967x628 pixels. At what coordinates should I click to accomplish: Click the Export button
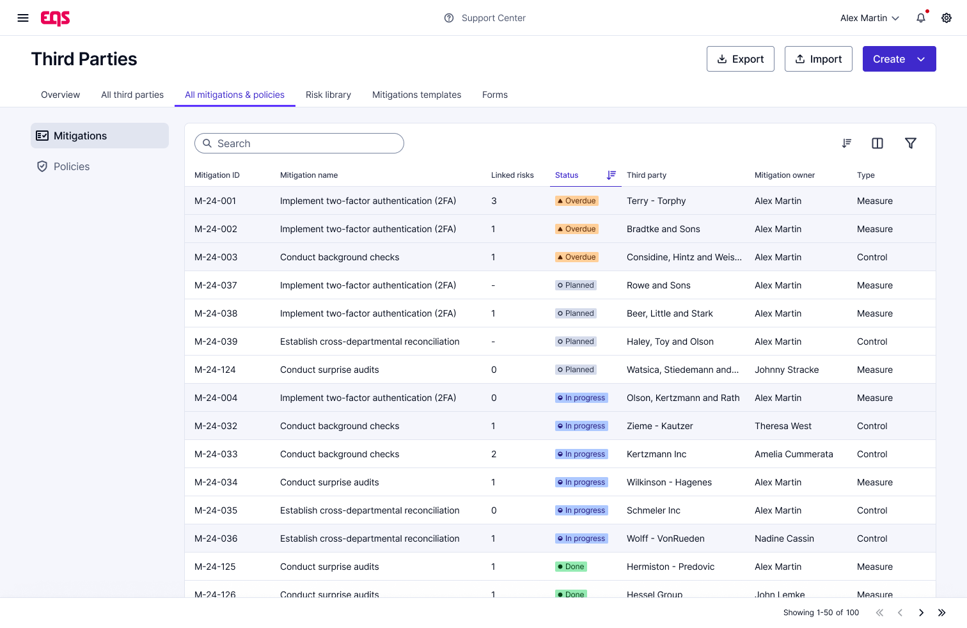pos(740,59)
